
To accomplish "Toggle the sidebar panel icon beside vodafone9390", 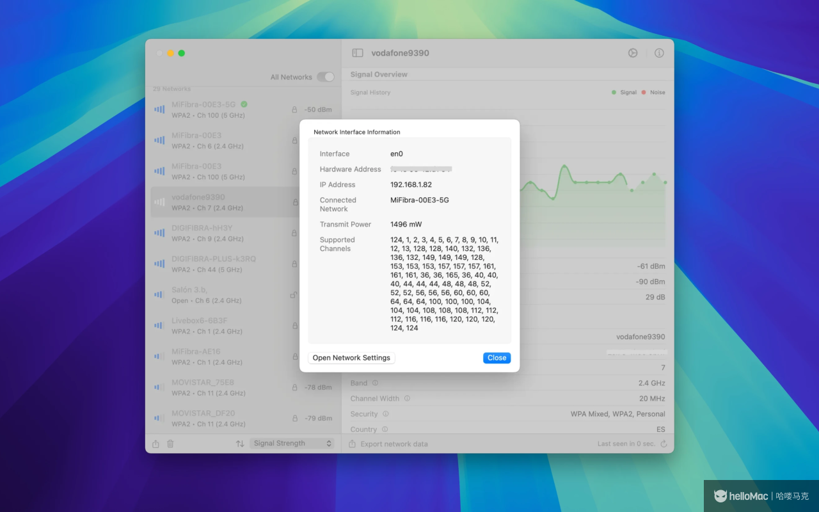I will coord(358,53).
